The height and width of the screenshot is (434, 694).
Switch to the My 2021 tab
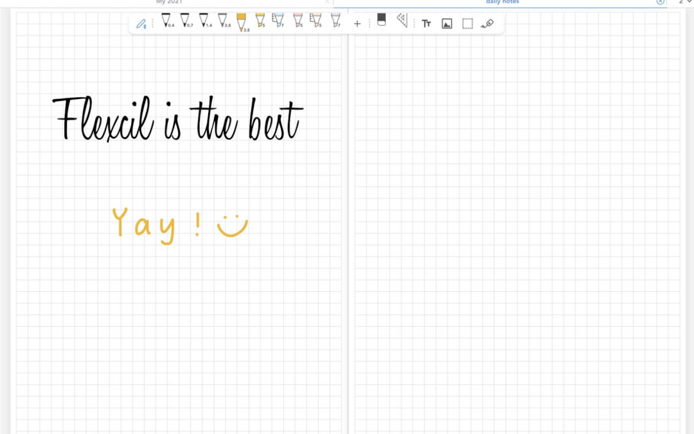(169, 2)
